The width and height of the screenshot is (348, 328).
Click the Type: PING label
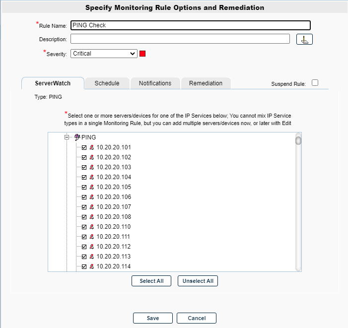pos(48,97)
